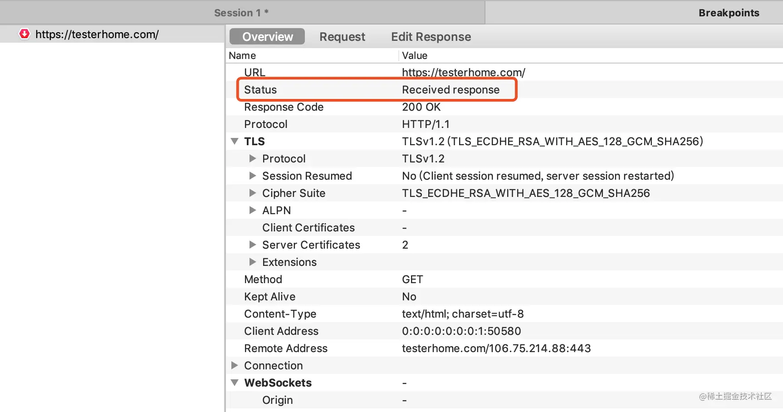
Task: Open the Request tab
Action: pyautogui.click(x=342, y=37)
